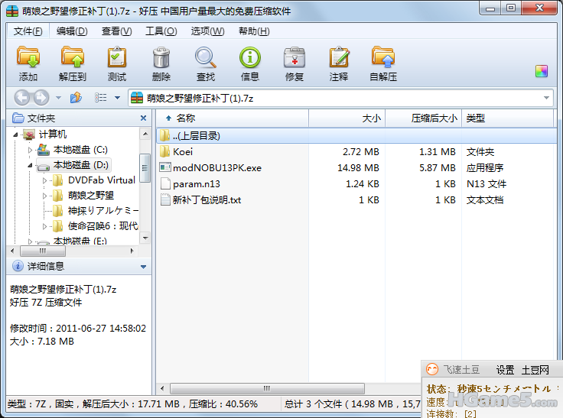Viewport: 563px width, 418px height.
Task: Expand the 萌娘之野望 folder node
Action: [44, 196]
